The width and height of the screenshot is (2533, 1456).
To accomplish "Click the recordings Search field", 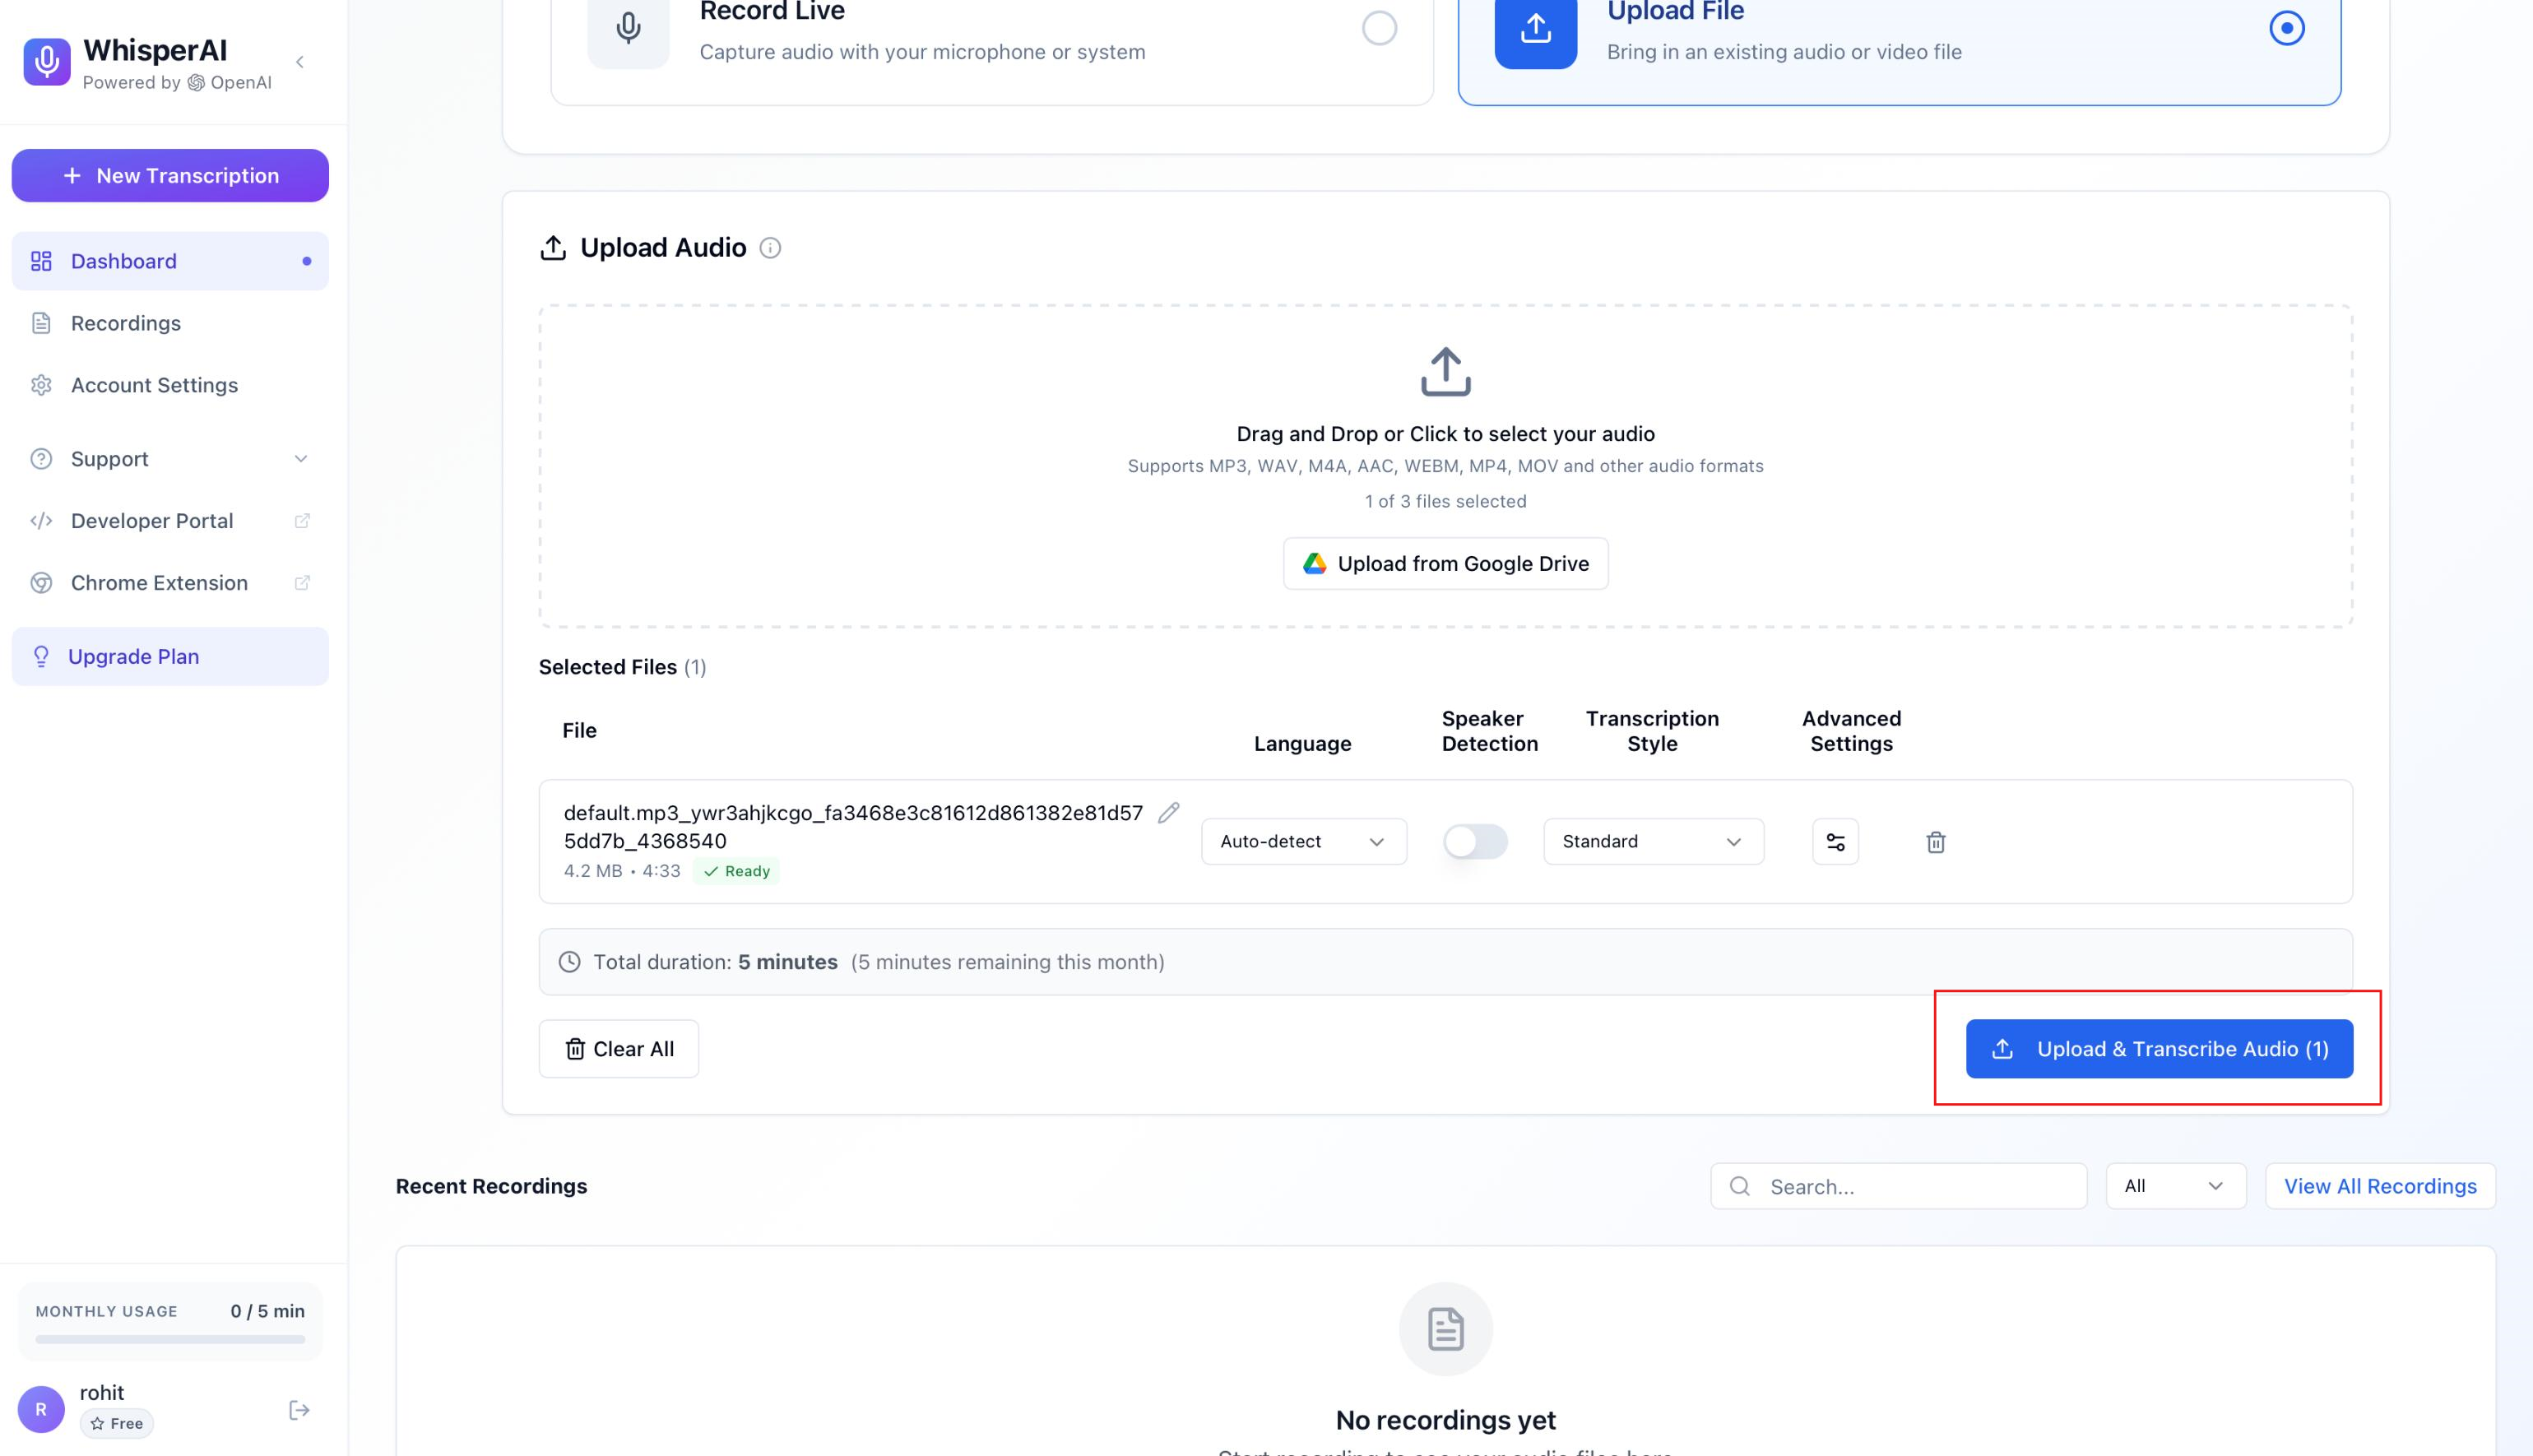I will click(1898, 1186).
